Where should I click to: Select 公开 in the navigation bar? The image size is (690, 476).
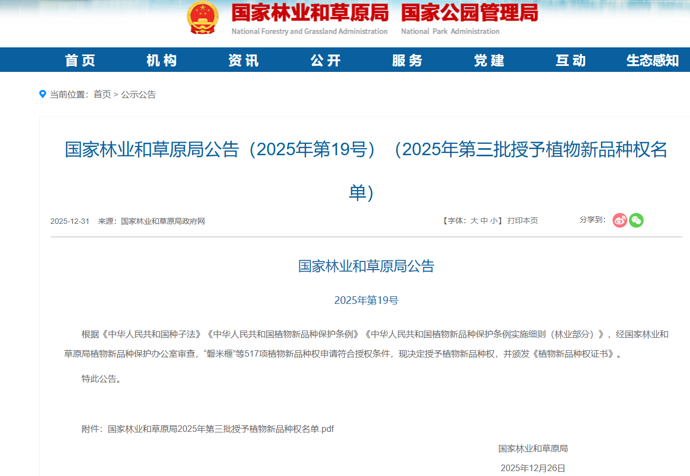click(x=326, y=60)
